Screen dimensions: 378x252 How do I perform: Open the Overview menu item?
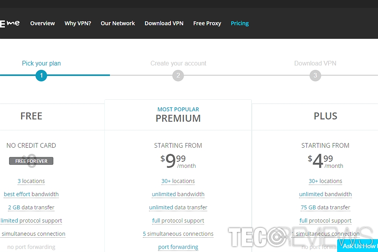click(42, 23)
